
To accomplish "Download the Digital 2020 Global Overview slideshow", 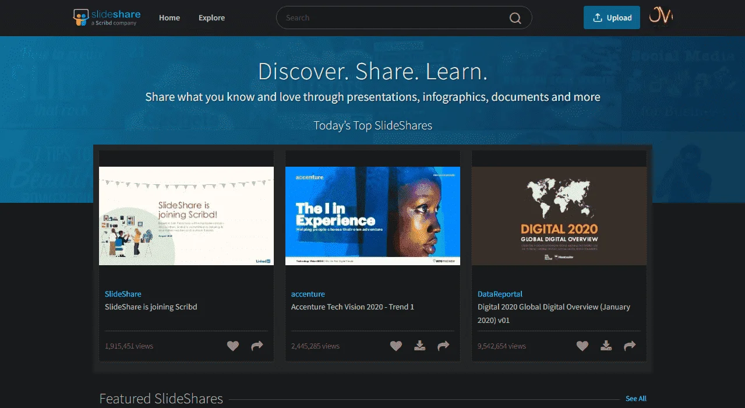I will click(606, 346).
